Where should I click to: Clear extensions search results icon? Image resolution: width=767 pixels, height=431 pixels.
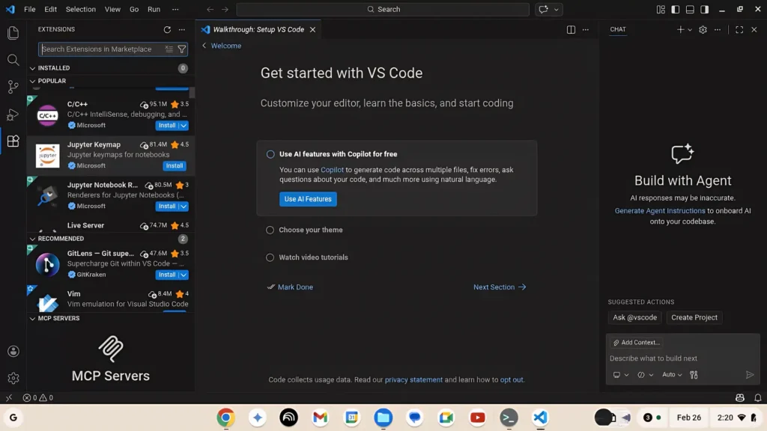tap(169, 49)
